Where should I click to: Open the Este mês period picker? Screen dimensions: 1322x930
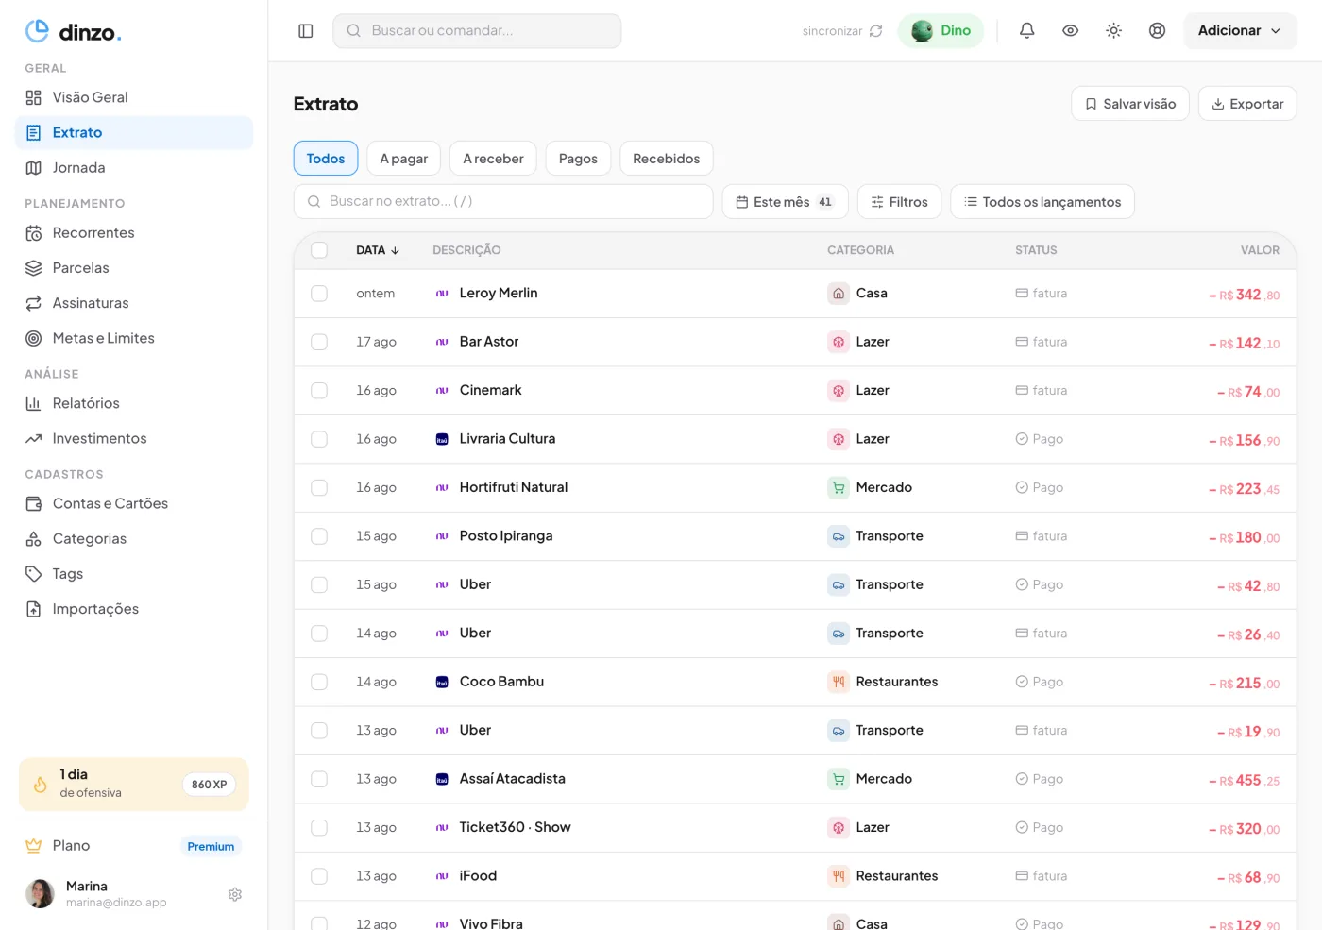(785, 202)
